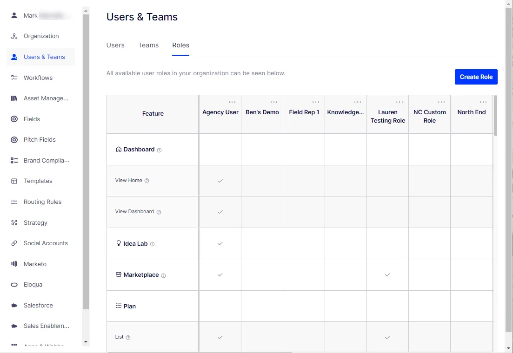The image size is (513, 353).
Task: Open Social Accounts link icon
Action: [14, 243]
